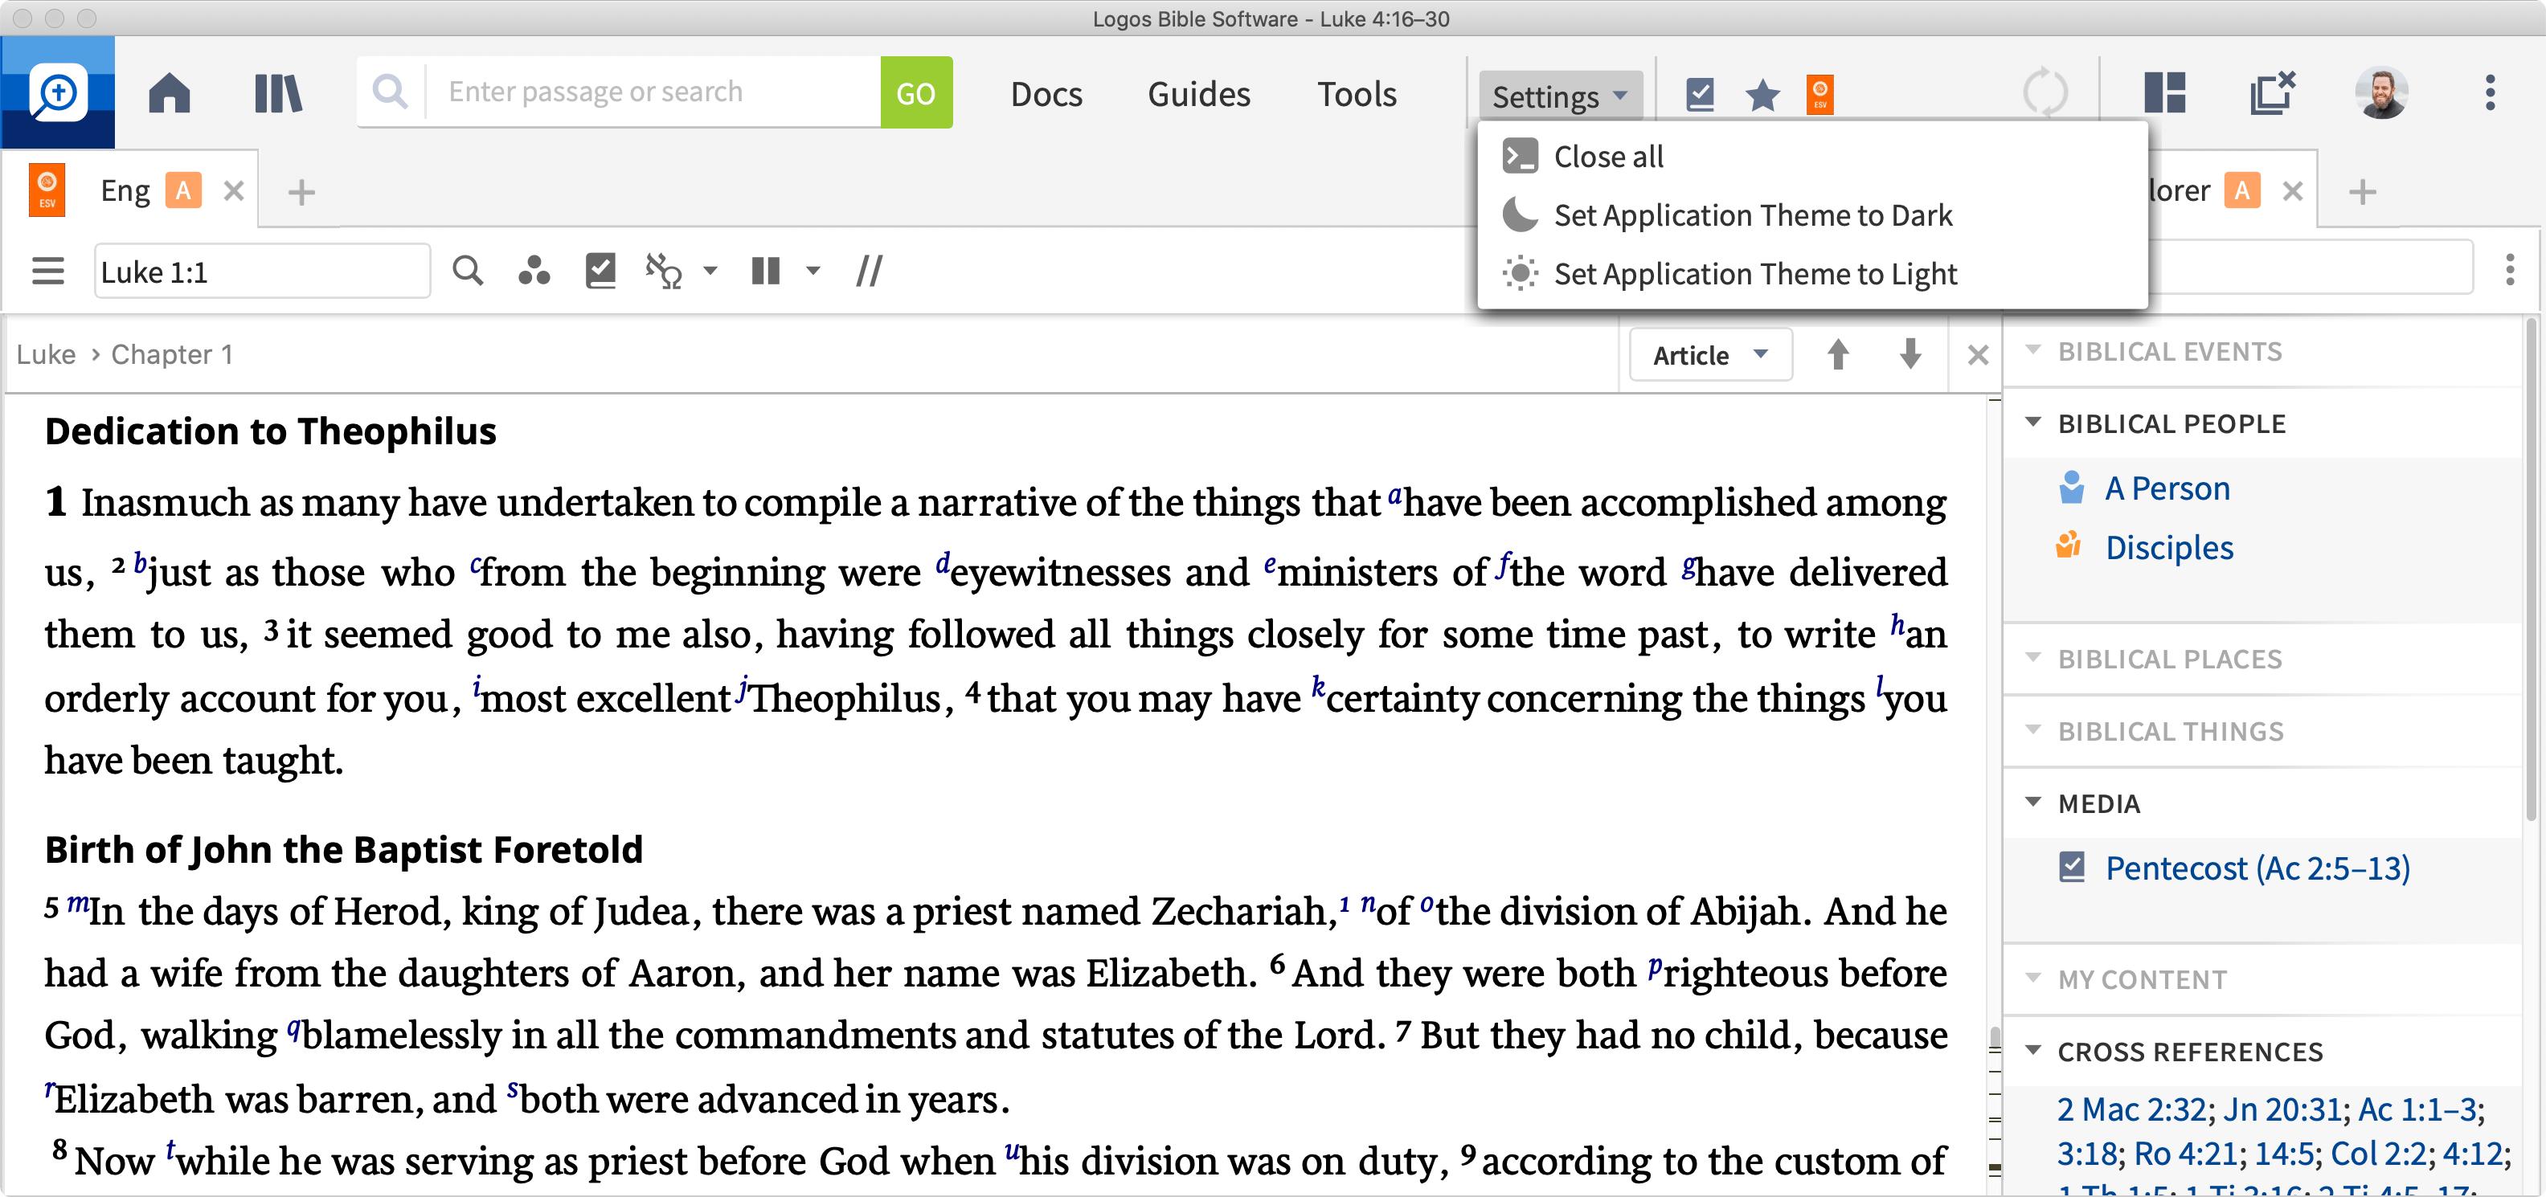Click the inline search magnifier icon

pyautogui.click(x=468, y=270)
